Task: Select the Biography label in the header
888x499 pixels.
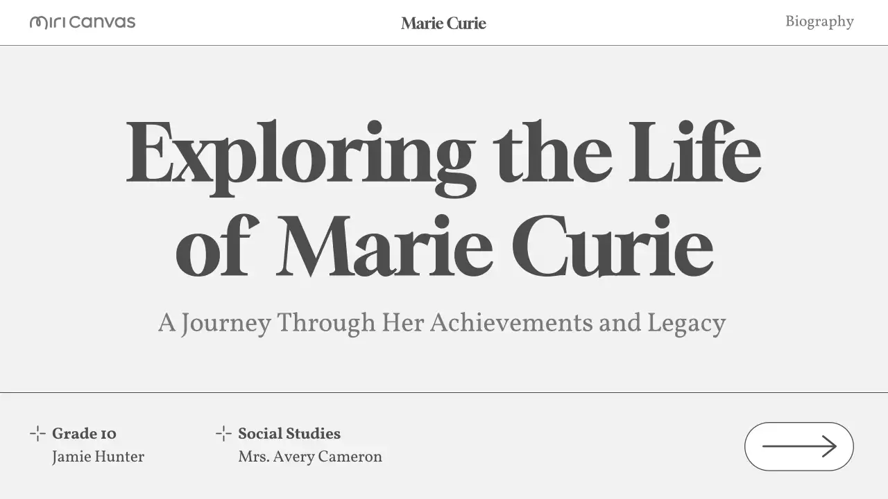Action: click(819, 21)
